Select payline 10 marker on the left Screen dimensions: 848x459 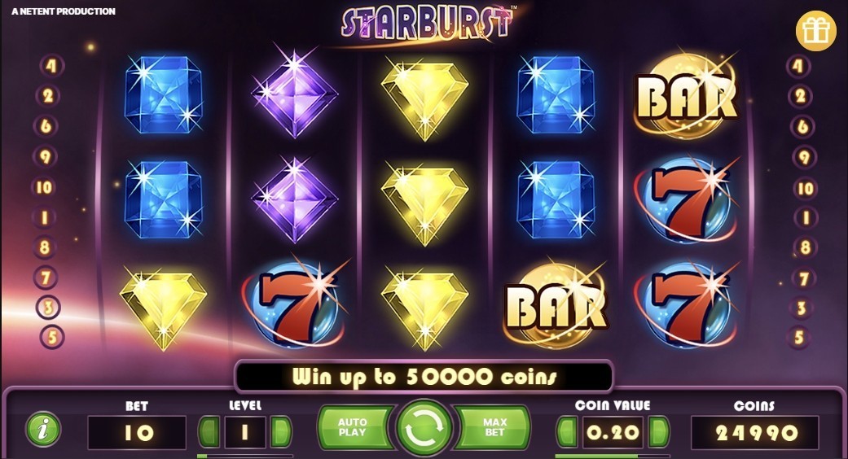pyautogui.click(x=44, y=187)
